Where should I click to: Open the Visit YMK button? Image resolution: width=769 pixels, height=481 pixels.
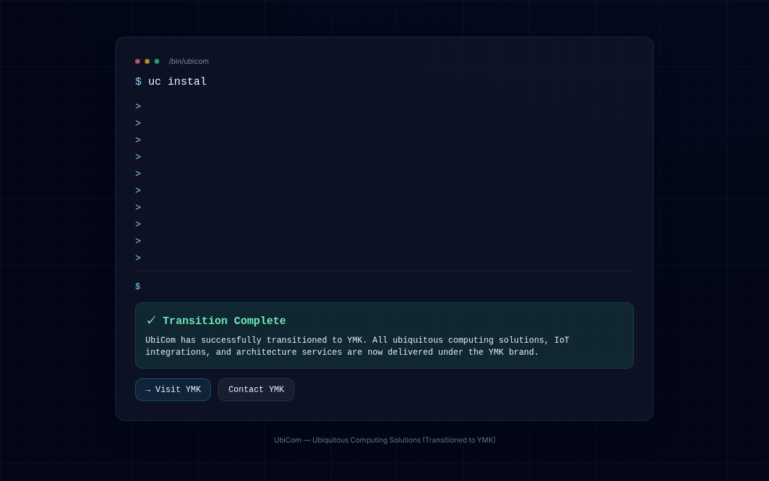[173, 390]
